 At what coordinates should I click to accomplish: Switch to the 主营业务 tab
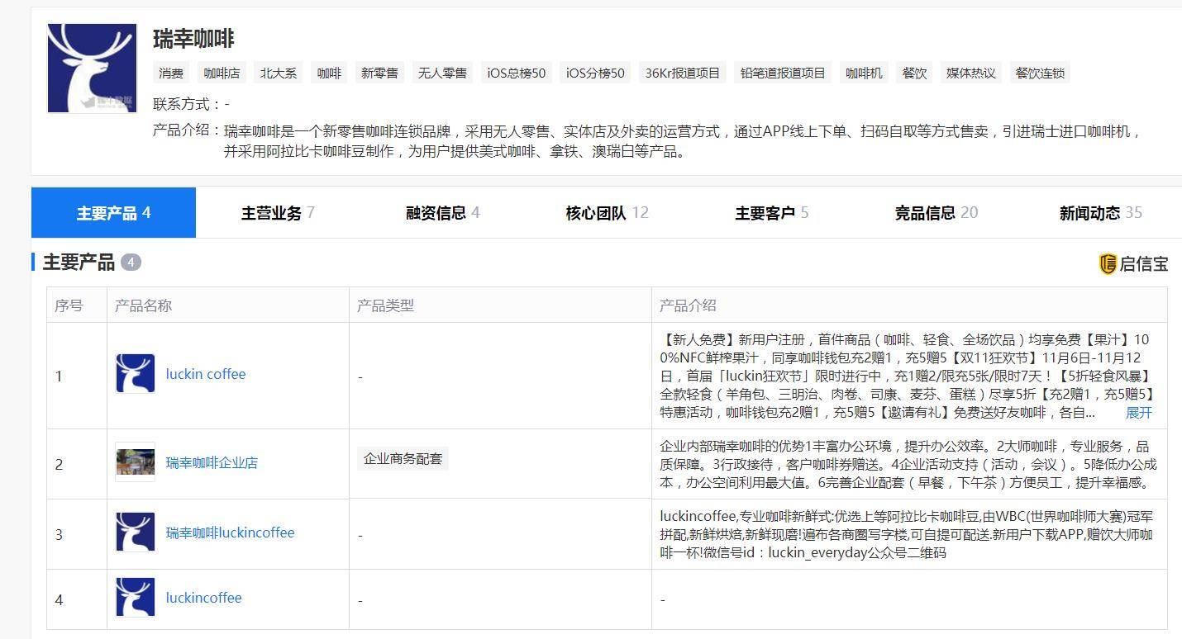click(277, 213)
